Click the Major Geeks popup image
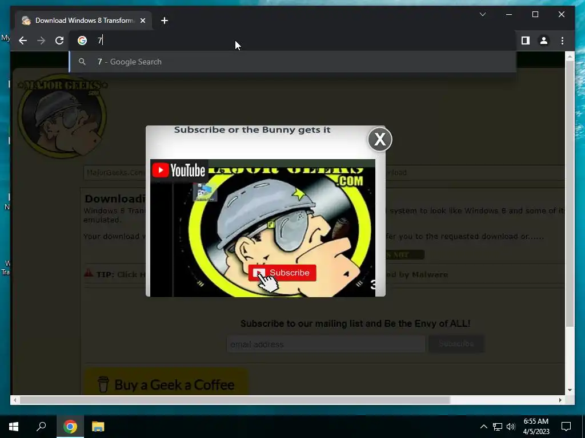 click(263, 228)
